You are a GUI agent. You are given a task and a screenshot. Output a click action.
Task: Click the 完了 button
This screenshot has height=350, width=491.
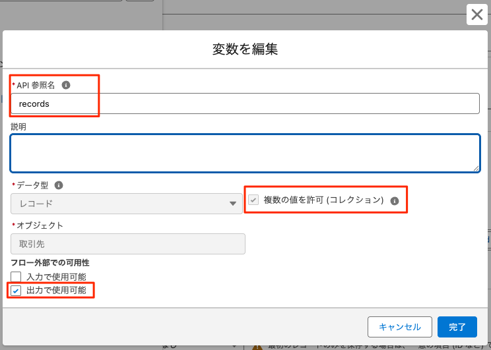(x=457, y=326)
